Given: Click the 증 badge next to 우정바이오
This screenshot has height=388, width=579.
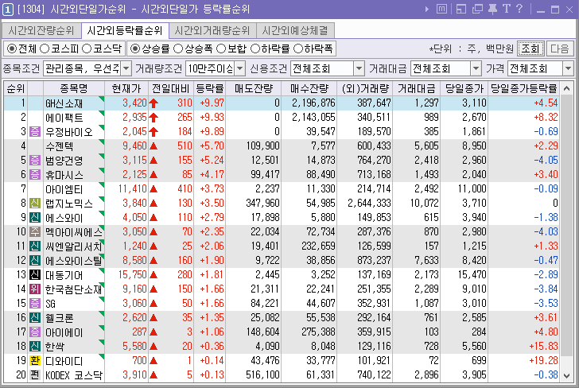Looking at the screenshot, I should (35, 131).
